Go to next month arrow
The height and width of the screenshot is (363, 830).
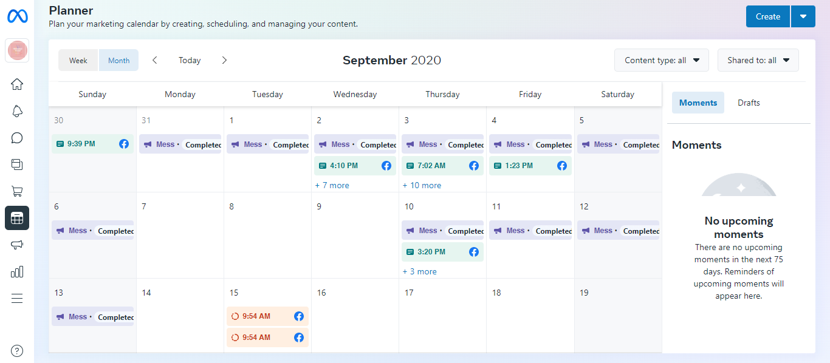tap(224, 60)
